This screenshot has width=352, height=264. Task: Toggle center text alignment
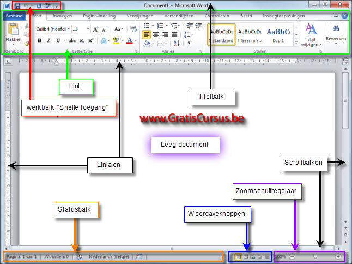[156, 34]
